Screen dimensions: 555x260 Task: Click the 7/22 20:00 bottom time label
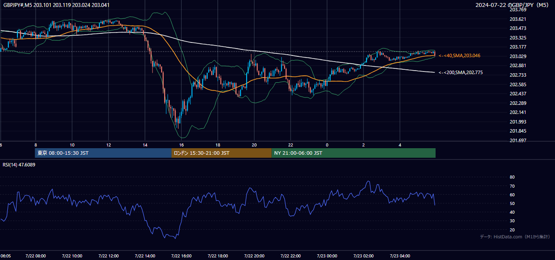254,256
